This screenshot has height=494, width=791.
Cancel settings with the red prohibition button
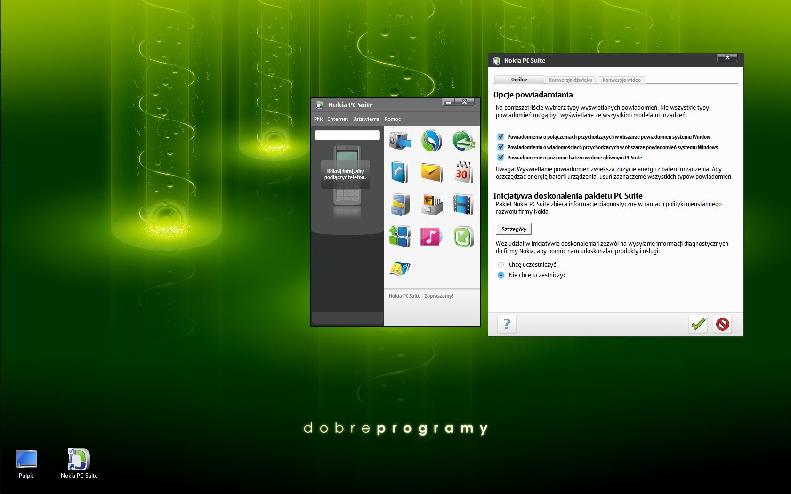tap(722, 324)
